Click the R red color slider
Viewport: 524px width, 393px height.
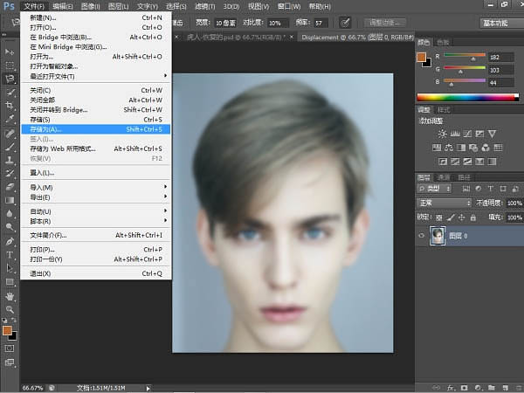tap(465, 55)
